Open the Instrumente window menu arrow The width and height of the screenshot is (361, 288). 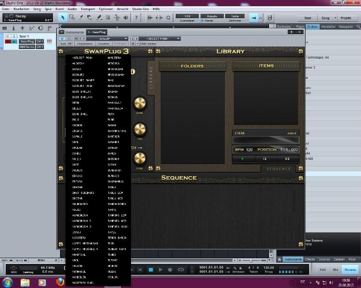(62, 32)
